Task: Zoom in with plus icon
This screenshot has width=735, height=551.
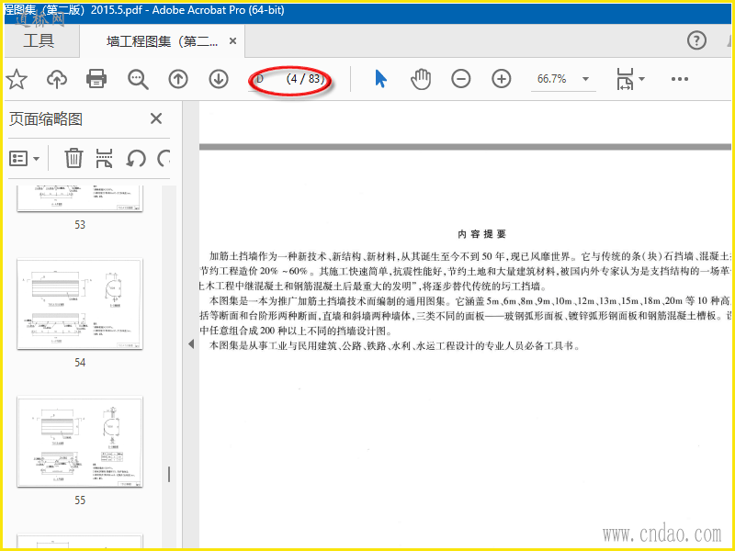Action: coord(501,79)
